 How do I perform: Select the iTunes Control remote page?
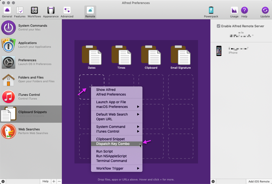[x=31, y=97]
